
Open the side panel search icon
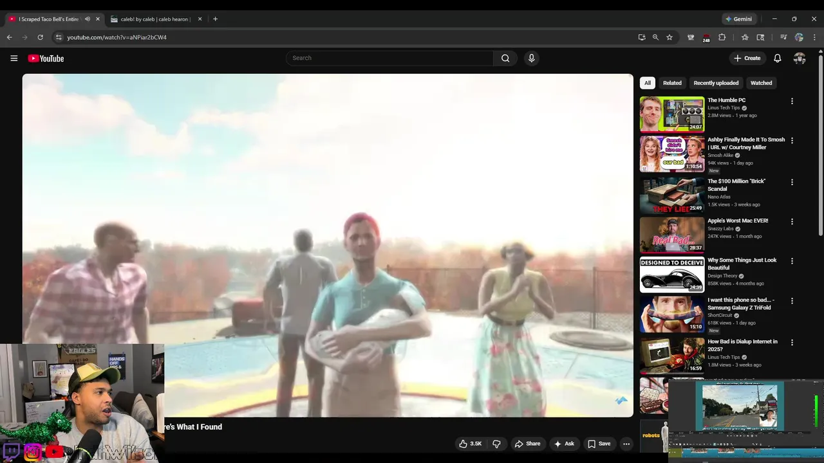[x=760, y=37]
